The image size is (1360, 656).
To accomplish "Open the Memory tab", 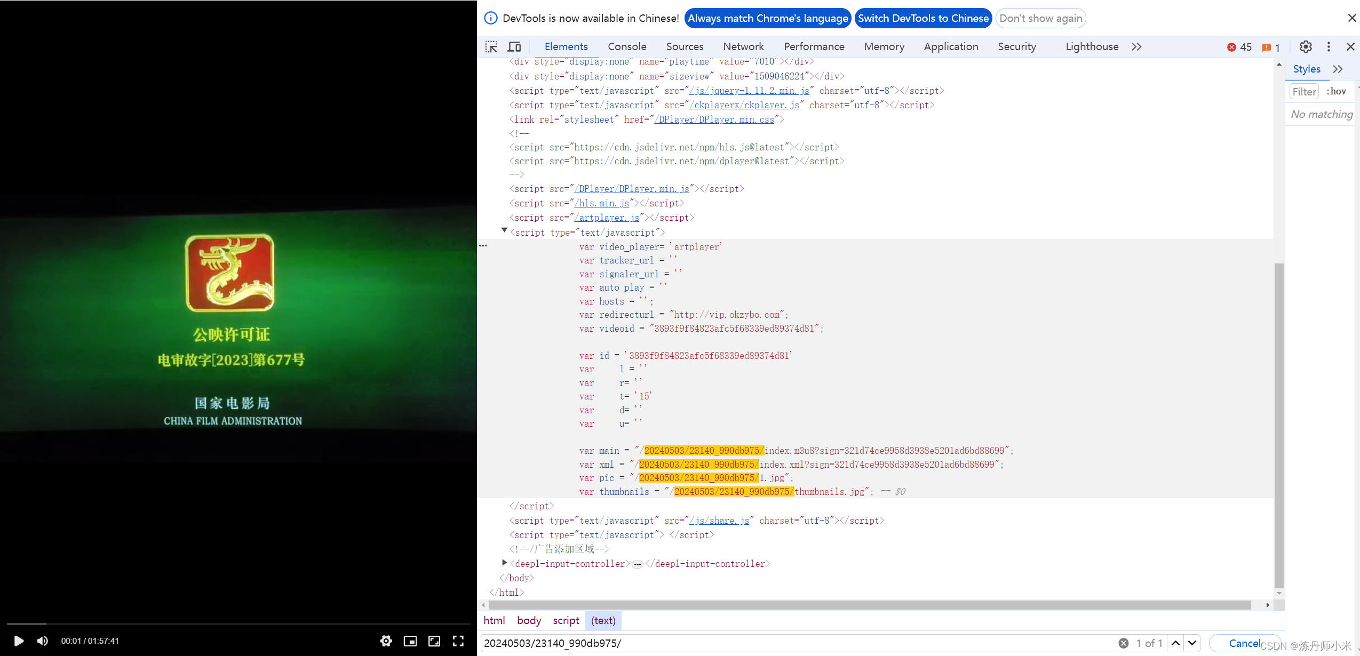I will [884, 47].
